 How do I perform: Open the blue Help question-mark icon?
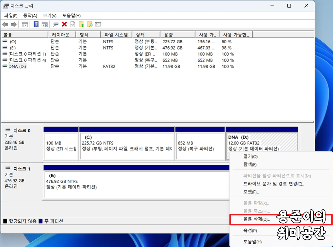tap(36, 24)
